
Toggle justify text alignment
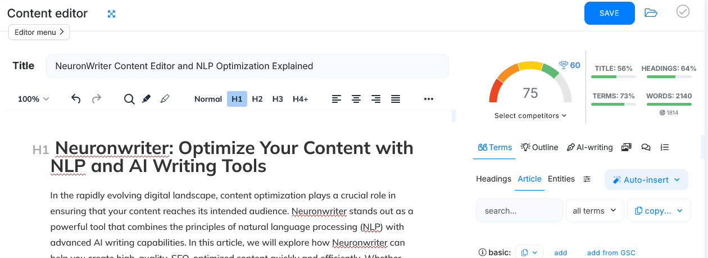pos(396,99)
